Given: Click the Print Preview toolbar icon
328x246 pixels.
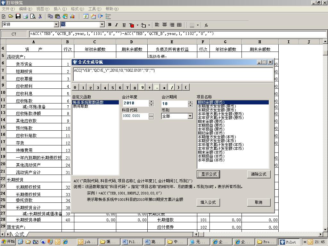Looking at the screenshot, I should [33, 16].
